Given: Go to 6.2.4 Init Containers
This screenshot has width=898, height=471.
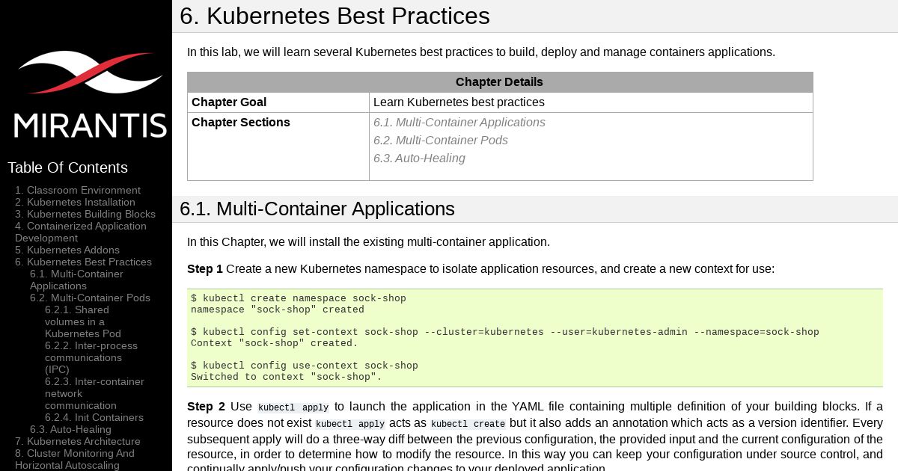Looking at the screenshot, I should coord(94,417).
